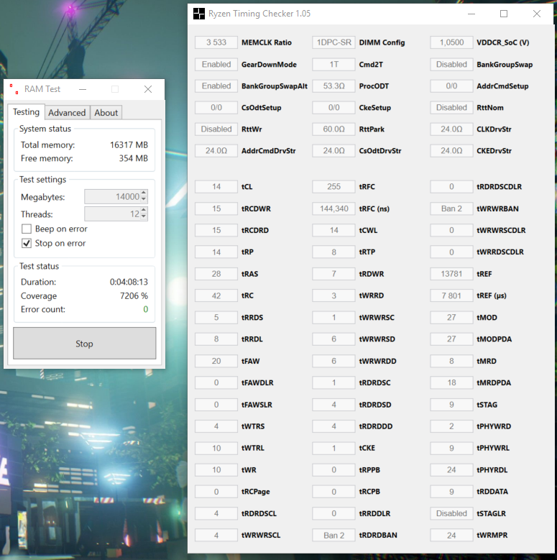Stop the running RAM test
The width and height of the screenshot is (557, 560).
pos(85,343)
